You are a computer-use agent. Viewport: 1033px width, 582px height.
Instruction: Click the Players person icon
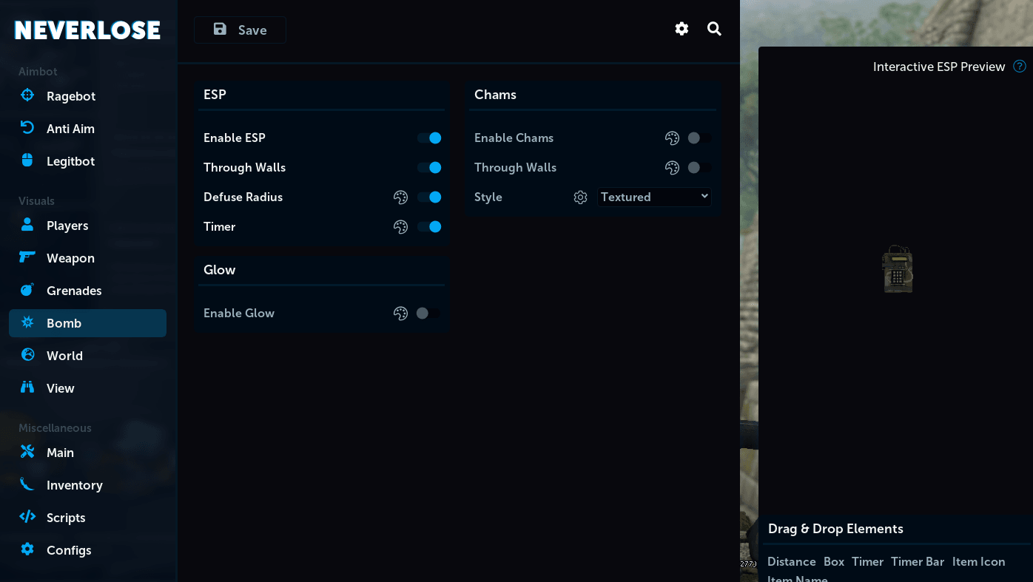click(x=27, y=225)
